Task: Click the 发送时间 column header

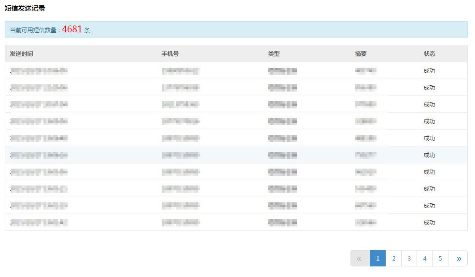Action: 21,54
